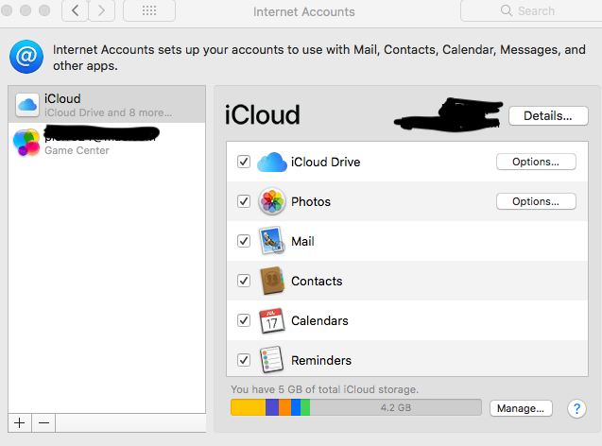Open Options for Photos

pyautogui.click(x=536, y=201)
